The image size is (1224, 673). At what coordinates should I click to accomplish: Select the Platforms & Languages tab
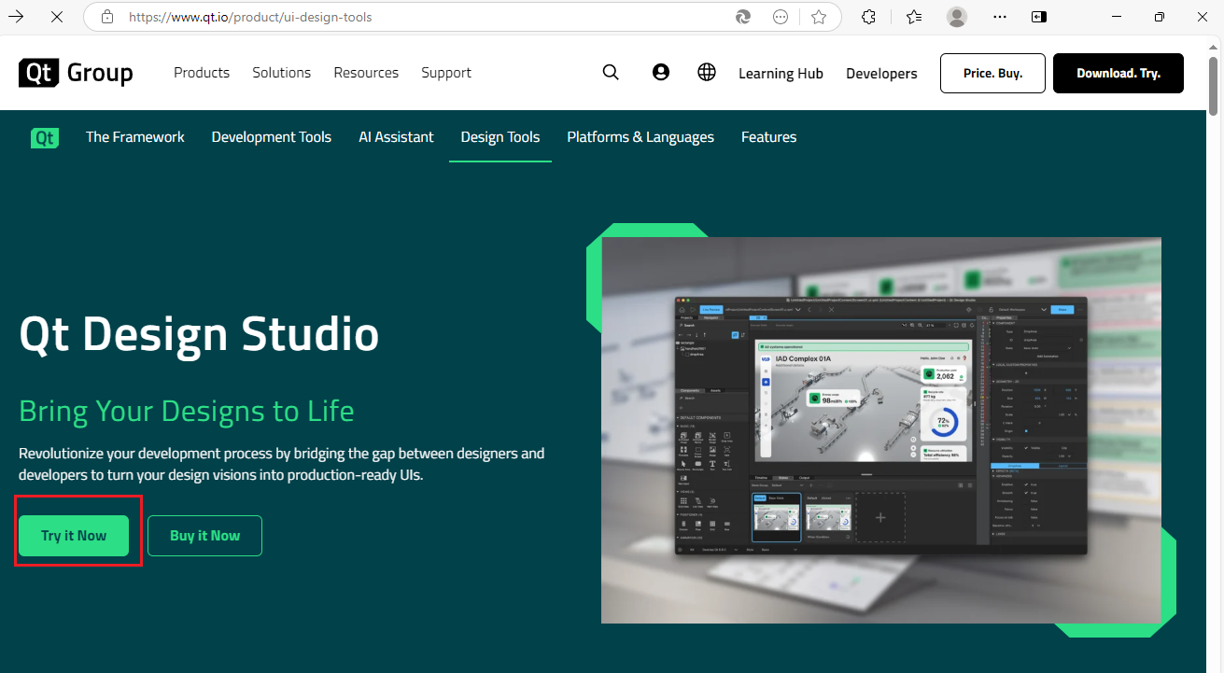pos(640,137)
